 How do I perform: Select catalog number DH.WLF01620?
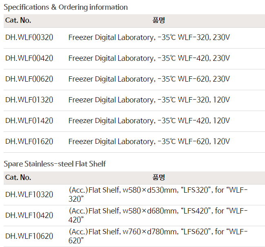[x=29, y=142]
